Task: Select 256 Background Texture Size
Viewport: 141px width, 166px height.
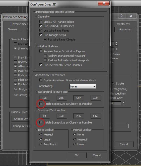Action: click(62, 98)
